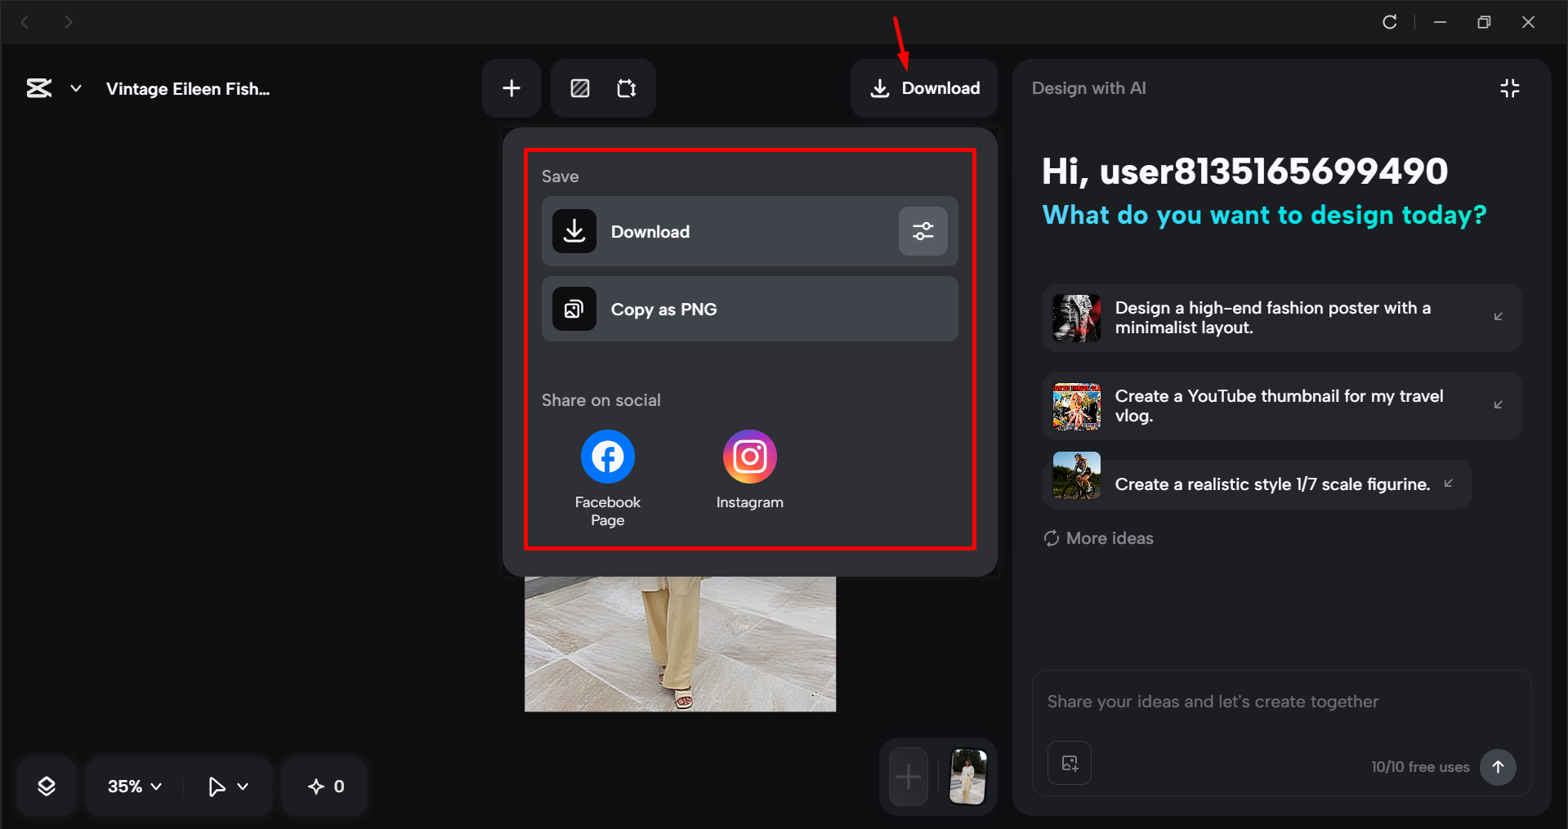This screenshot has width=1568, height=829.
Task: Add a new page with plus tile
Action: coord(909,777)
